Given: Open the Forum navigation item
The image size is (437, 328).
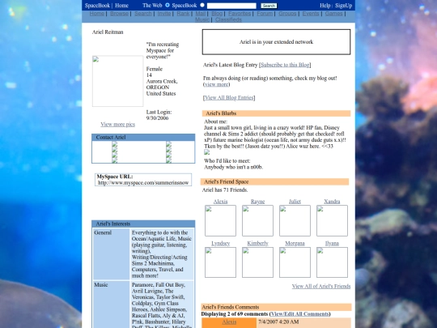Looking at the screenshot, I should point(265,14).
